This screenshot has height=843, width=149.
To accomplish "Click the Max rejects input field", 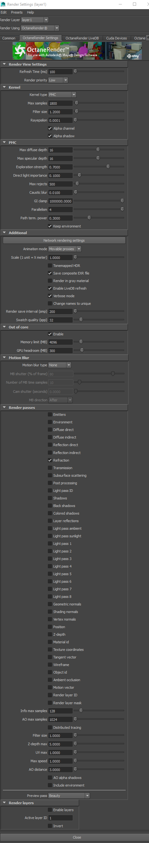I will [x=60, y=184].
